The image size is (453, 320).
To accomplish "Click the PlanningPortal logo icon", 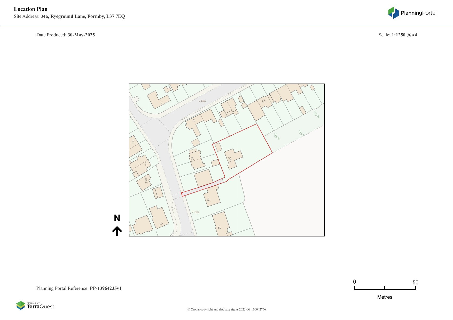I will click(394, 13).
